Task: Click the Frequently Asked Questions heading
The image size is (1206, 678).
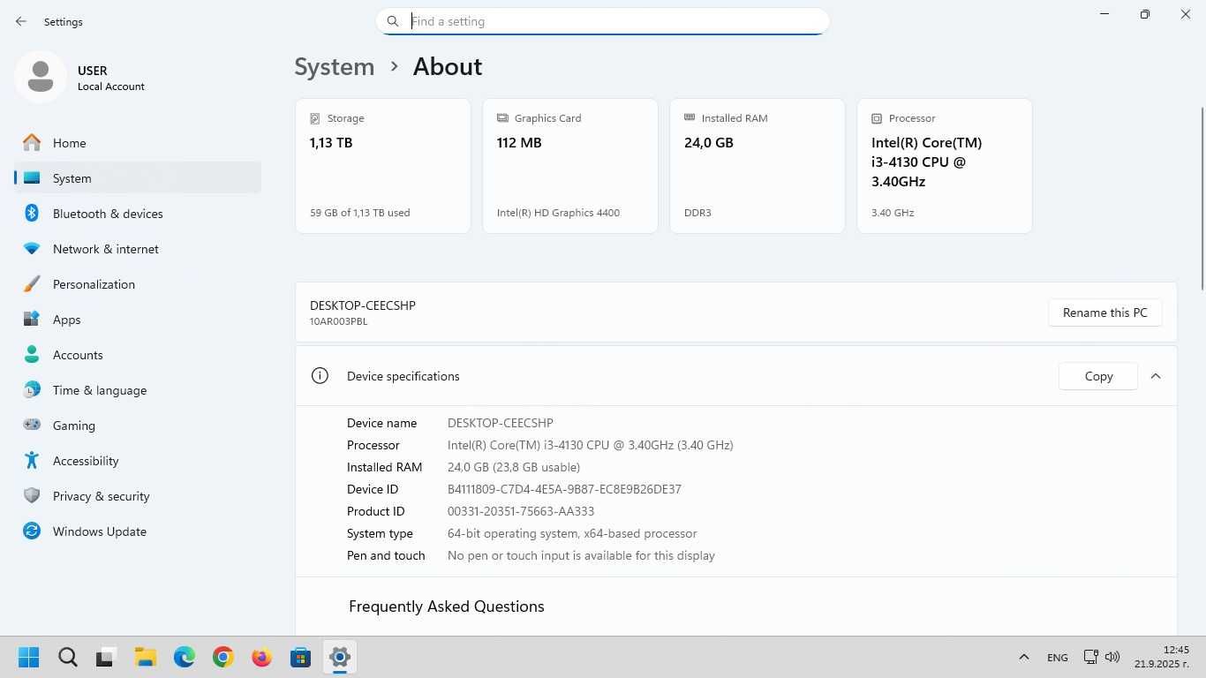Action: (x=447, y=606)
